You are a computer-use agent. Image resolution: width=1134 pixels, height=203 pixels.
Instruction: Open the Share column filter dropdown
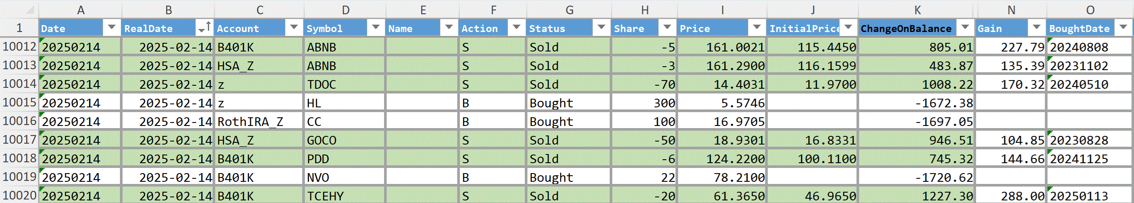point(667,28)
